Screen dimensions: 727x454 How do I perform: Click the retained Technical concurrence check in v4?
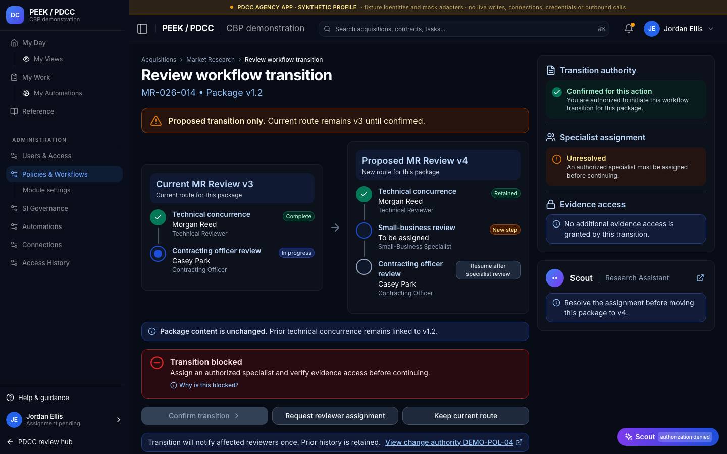(364, 194)
